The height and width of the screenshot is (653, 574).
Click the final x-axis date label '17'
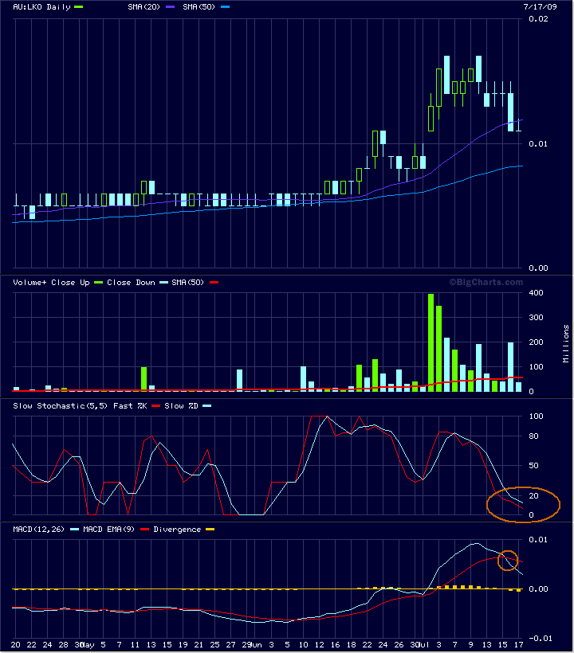tap(518, 645)
